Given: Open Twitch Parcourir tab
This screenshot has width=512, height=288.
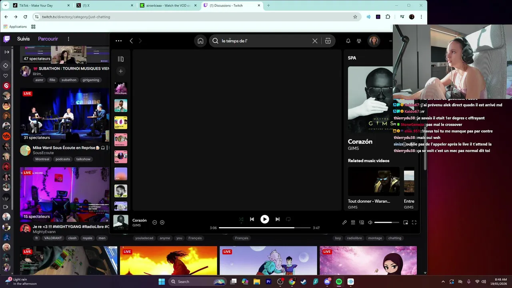Looking at the screenshot, I should tap(48, 39).
